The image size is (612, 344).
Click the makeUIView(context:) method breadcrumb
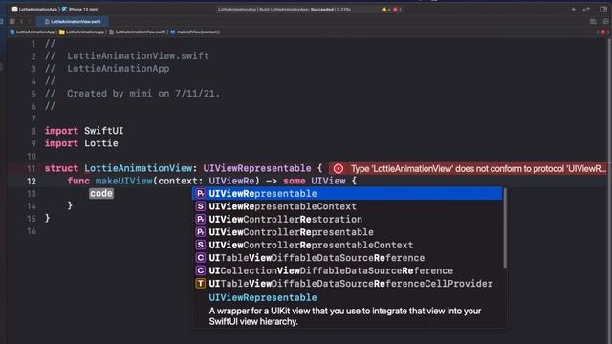click(x=195, y=32)
